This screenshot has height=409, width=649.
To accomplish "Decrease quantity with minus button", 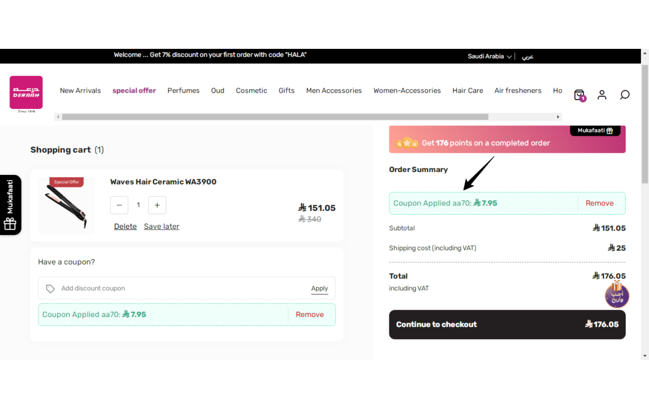I will (119, 205).
